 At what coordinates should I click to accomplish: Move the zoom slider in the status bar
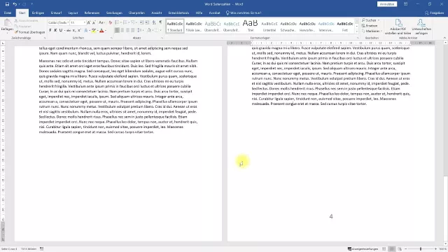[421, 249]
